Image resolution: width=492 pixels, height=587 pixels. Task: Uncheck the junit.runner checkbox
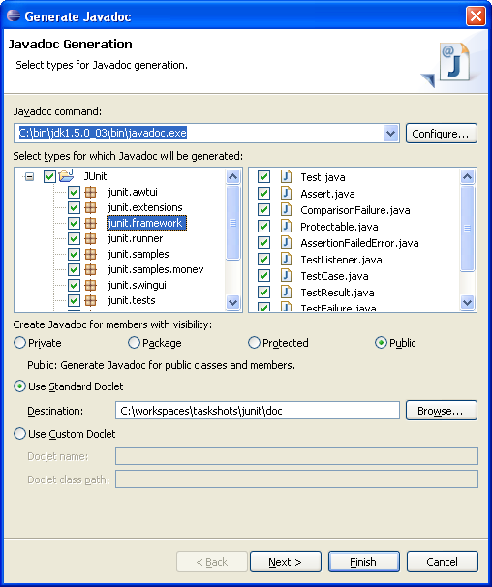[75, 238]
